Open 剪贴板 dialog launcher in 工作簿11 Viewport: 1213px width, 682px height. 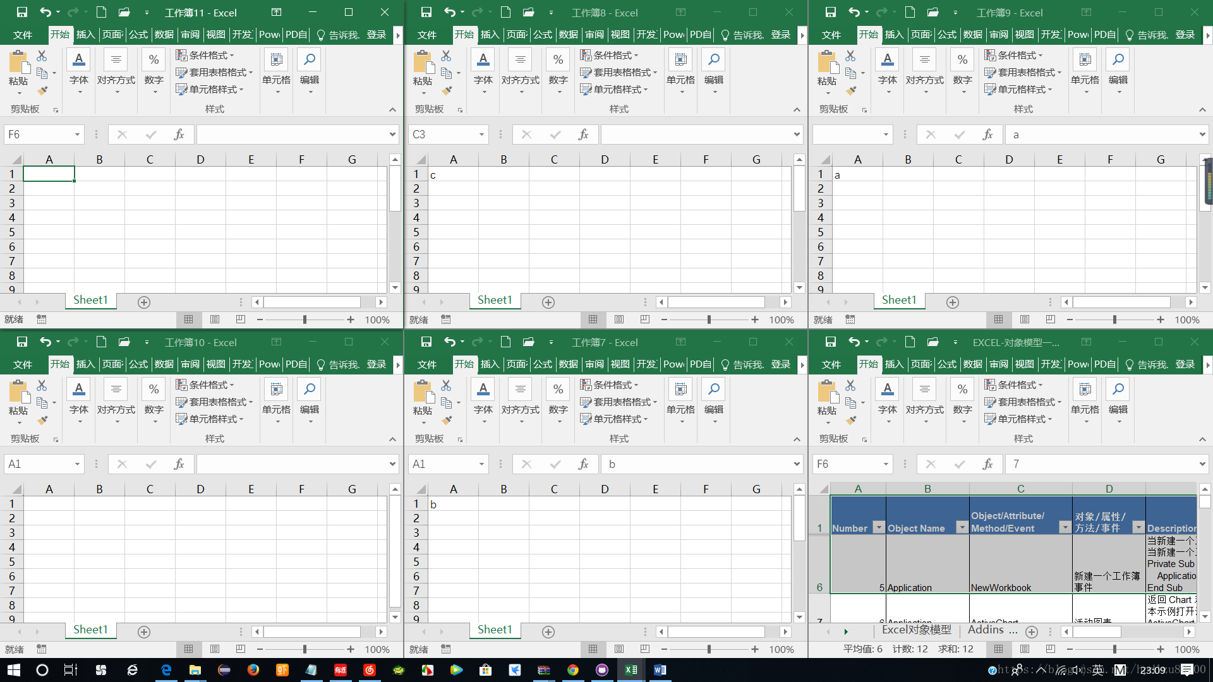(x=56, y=110)
